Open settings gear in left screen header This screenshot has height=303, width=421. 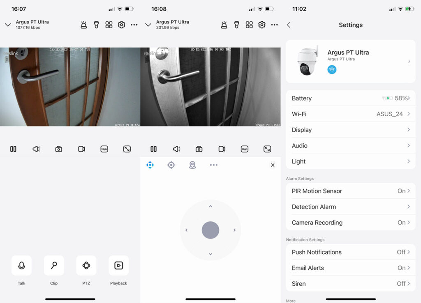pos(121,25)
